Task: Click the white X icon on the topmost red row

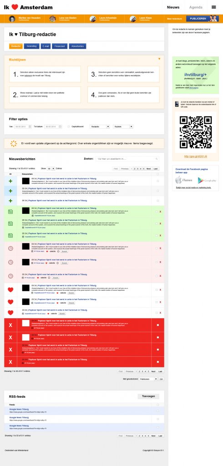Action: [11, 325]
